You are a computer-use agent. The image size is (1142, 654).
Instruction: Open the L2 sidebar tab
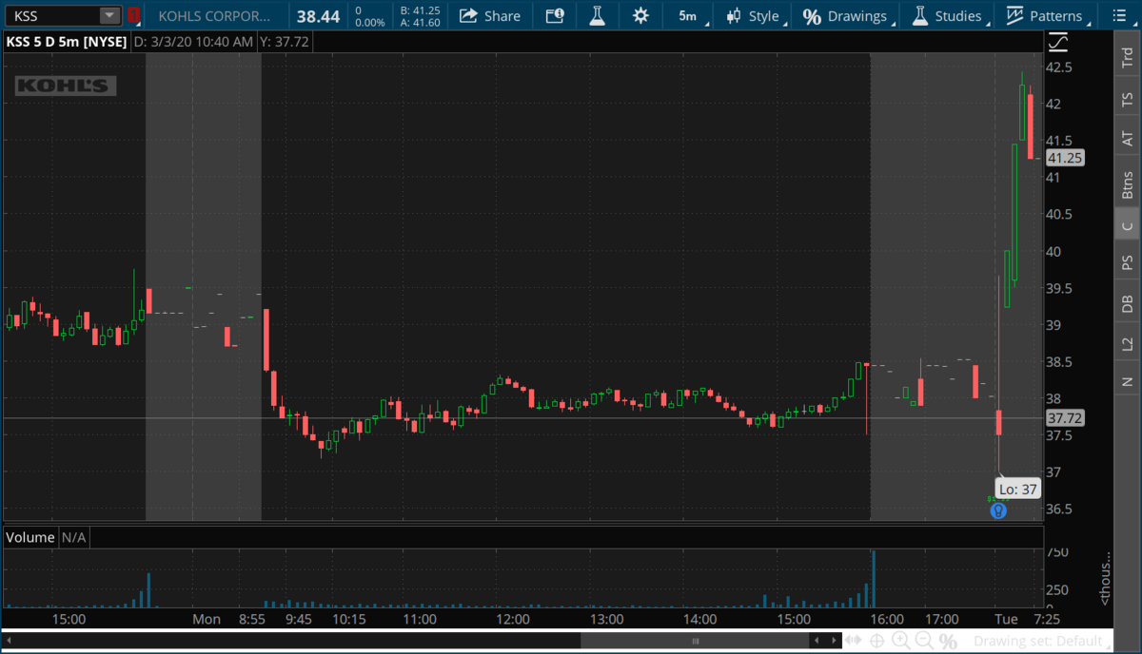[1127, 343]
